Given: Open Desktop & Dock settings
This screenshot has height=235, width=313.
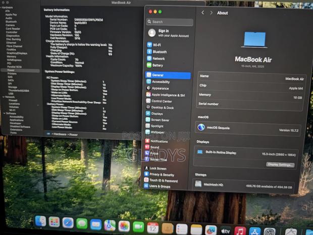Looking at the screenshot, I should (160, 108).
